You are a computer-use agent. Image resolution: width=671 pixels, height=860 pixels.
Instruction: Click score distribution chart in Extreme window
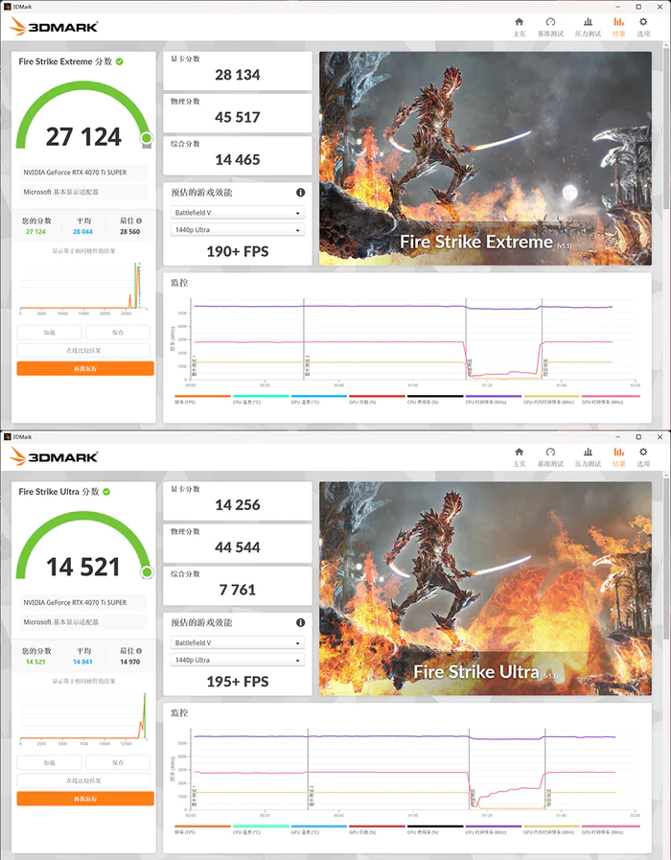click(83, 288)
